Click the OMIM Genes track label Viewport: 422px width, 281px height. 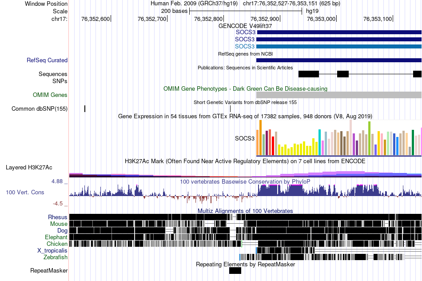50,95
